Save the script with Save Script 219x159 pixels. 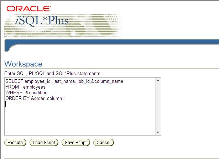tap(76, 142)
